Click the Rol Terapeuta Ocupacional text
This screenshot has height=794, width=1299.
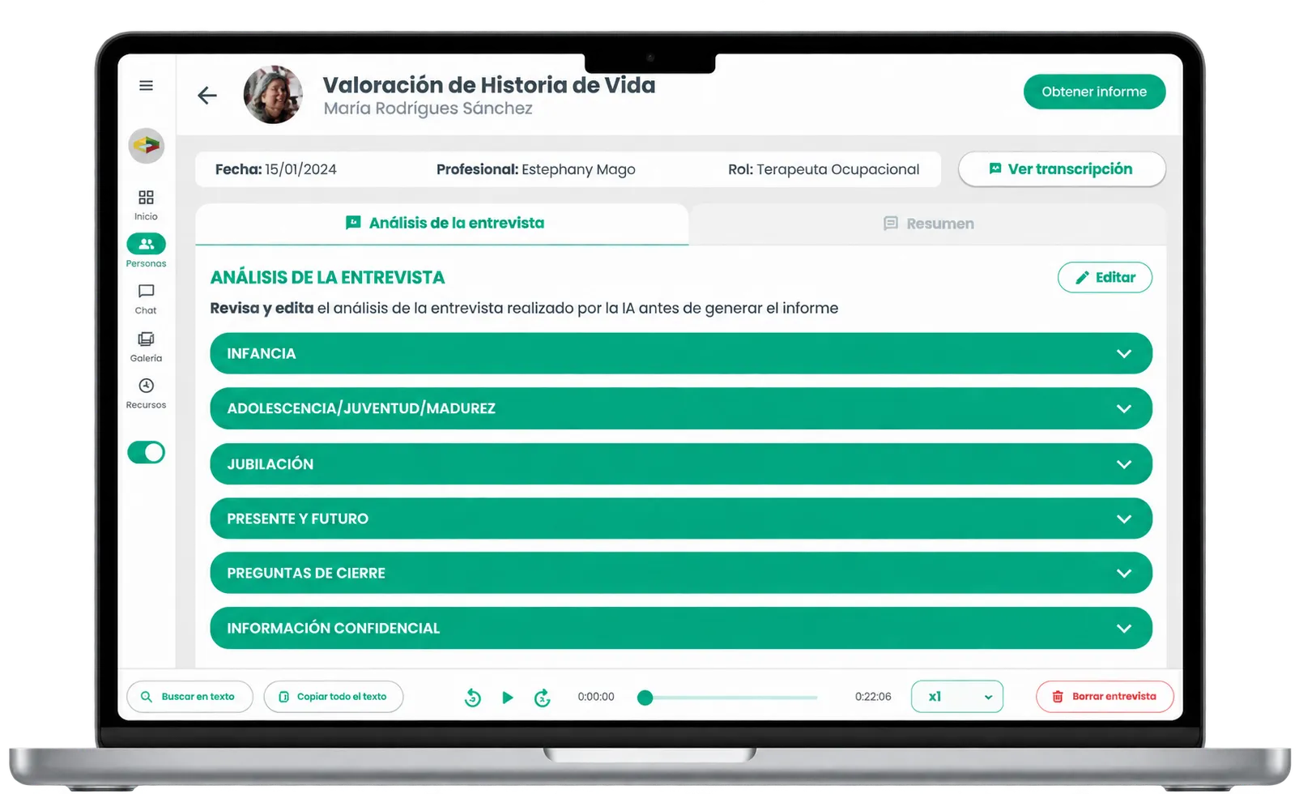coord(824,169)
